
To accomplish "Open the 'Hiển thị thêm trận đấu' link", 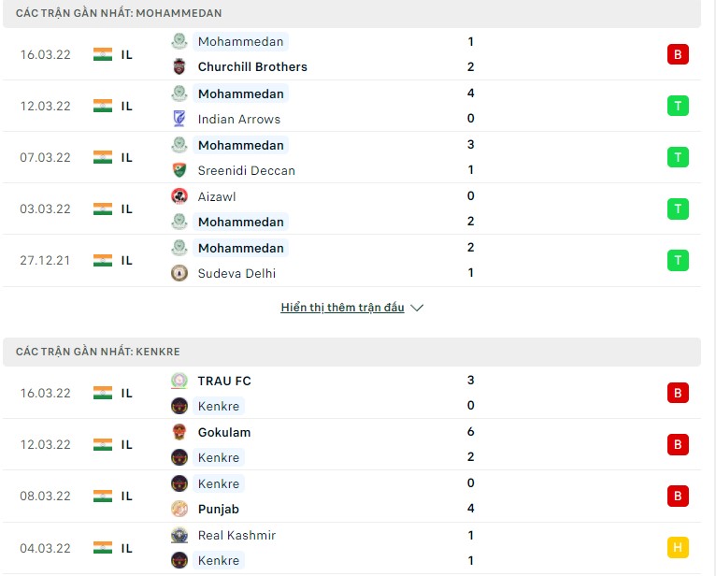I will tap(342, 308).
